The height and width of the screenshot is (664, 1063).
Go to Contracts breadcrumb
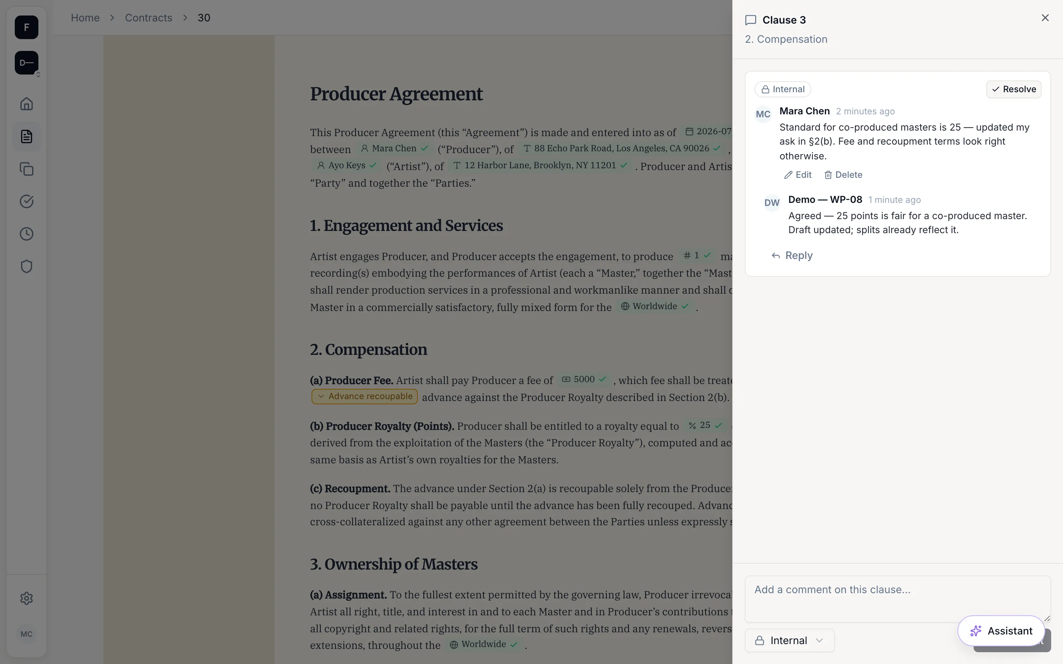[x=148, y=18]
